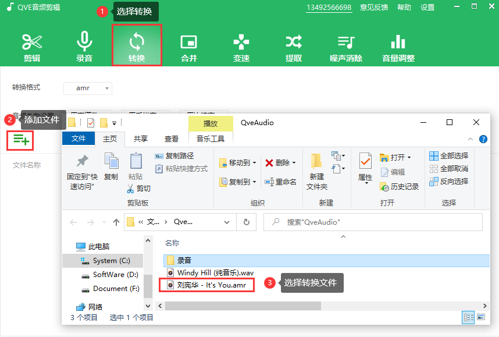Expand the 复制到 dropdown in ribbon
The width and height of the screenshot is (499, 337).
(238, 182)
